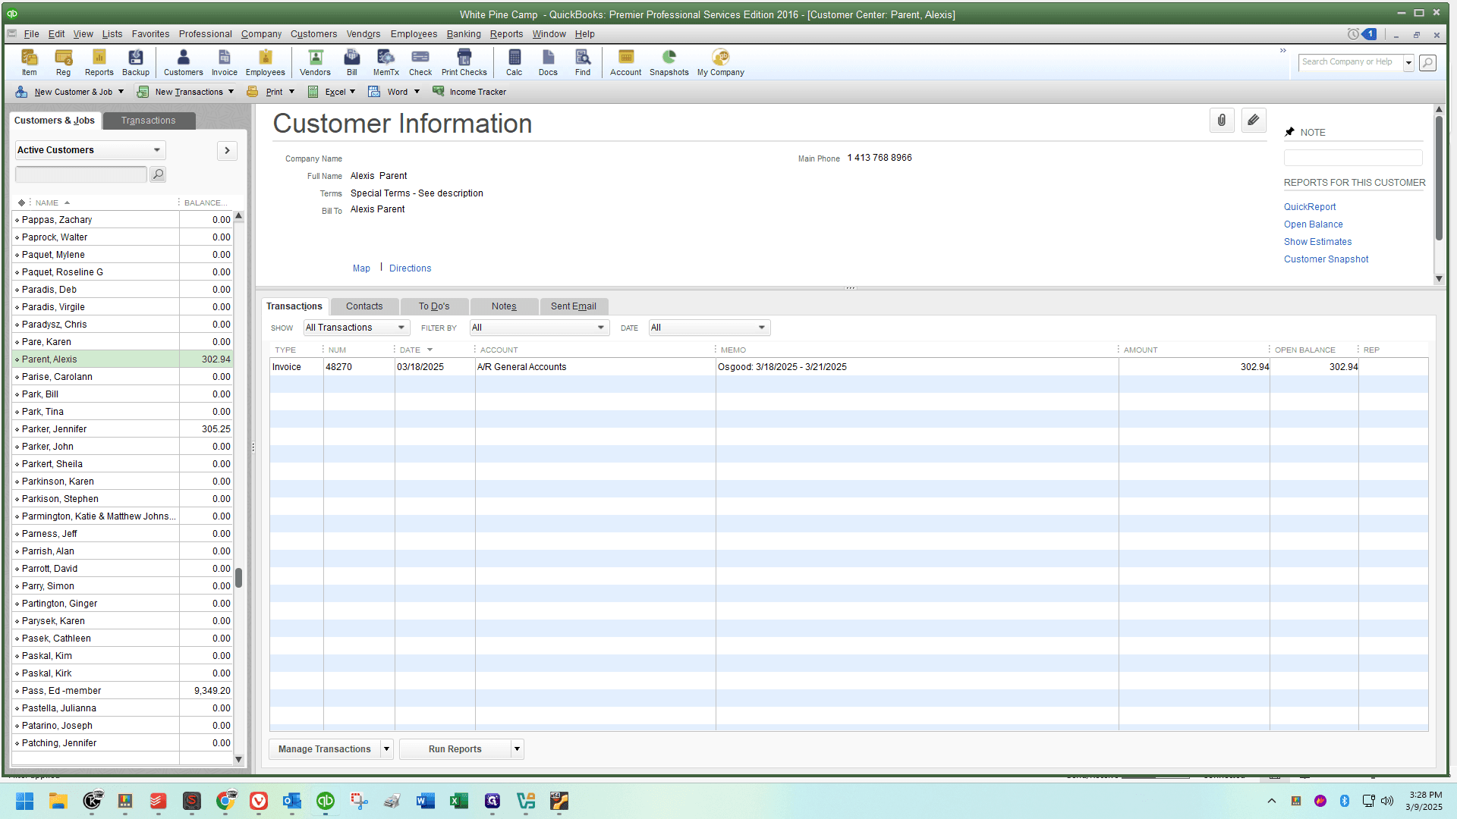Click the Map link
This screenshot has height=819, width=1457.
point(361,268)
